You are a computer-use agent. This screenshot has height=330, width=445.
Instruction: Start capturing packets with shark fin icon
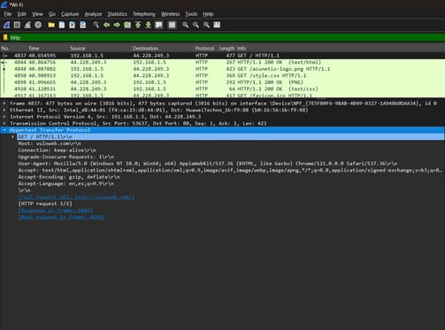click(x=6, y=25)
